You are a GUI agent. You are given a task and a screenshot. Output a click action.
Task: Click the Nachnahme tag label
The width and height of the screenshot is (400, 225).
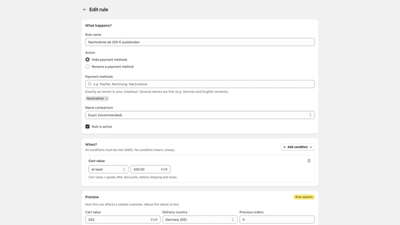tap(95, 98)
